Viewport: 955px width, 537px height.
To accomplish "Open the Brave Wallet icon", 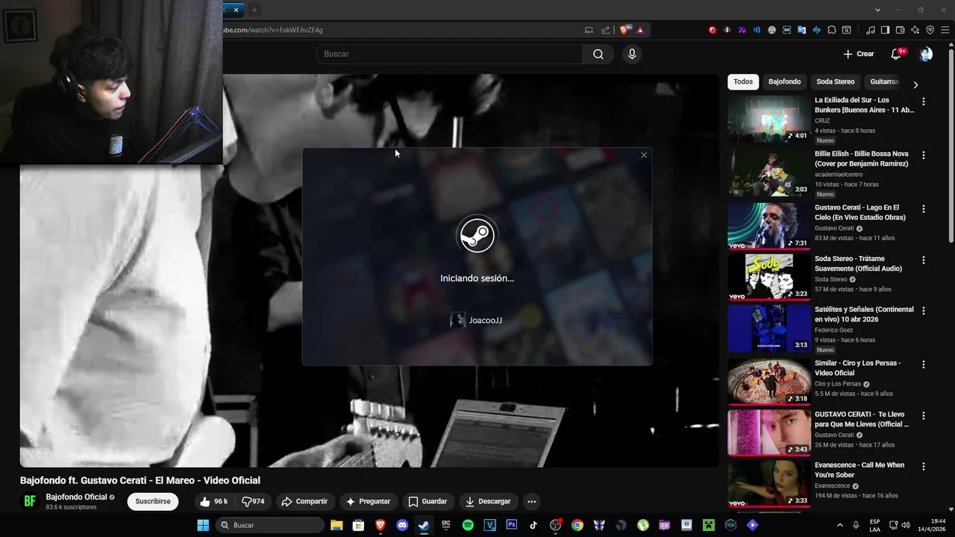I will 900,30.
